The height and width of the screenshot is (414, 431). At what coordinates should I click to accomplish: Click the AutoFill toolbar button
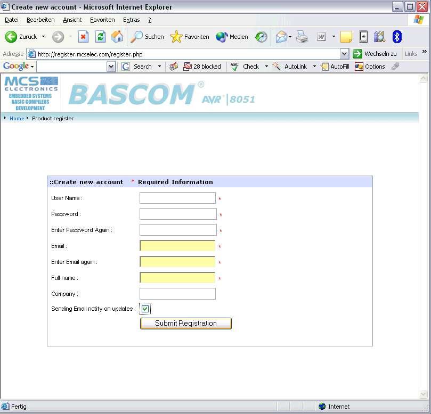(335, 67)
